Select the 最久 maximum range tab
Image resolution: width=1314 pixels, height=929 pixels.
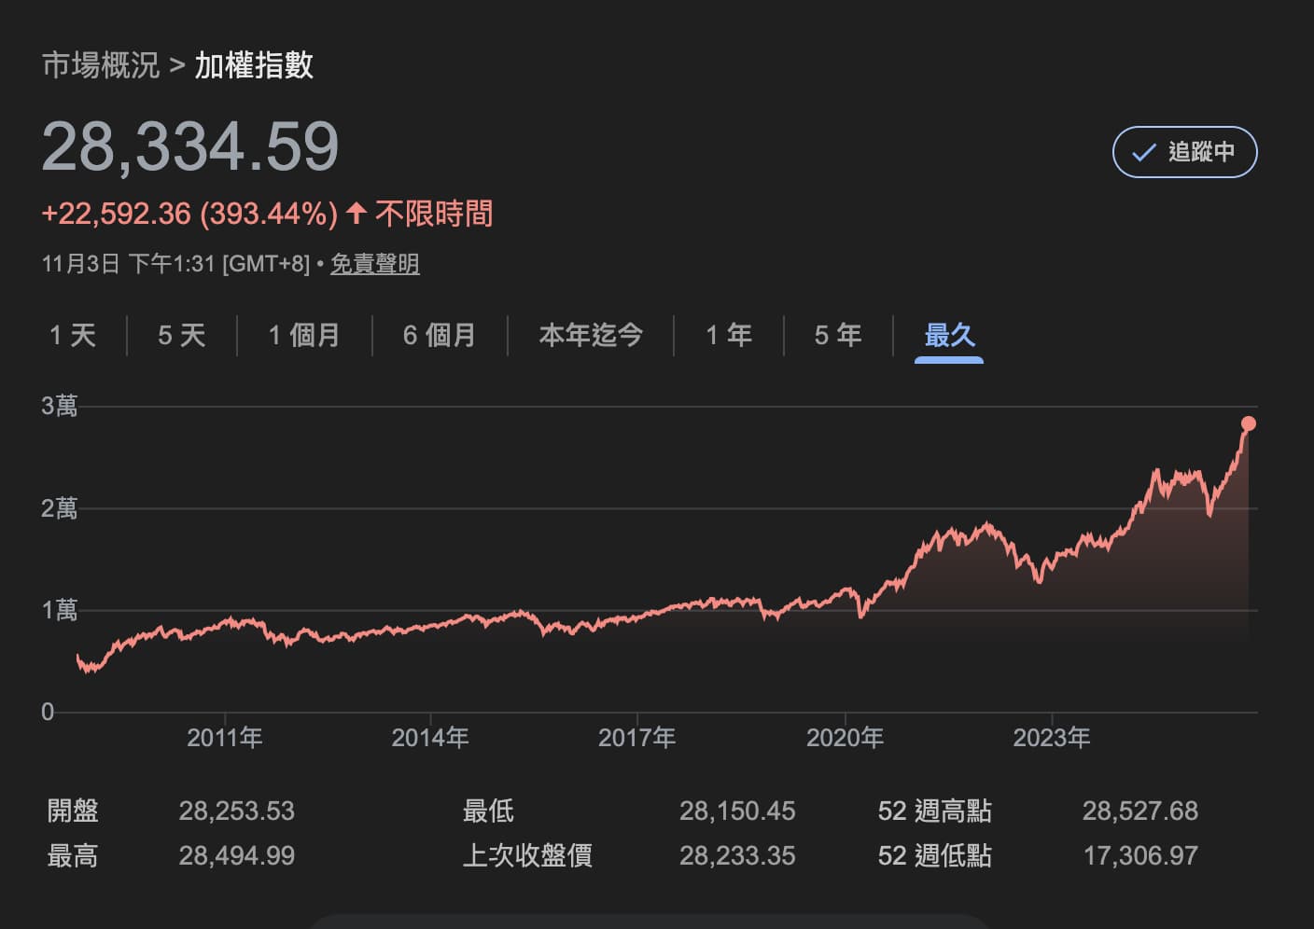tap(949, 335)
